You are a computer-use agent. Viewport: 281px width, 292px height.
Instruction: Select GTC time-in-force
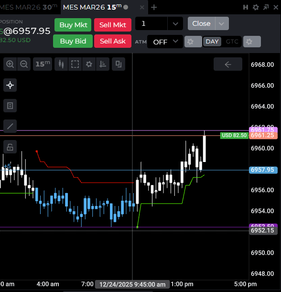pos(232,42)
